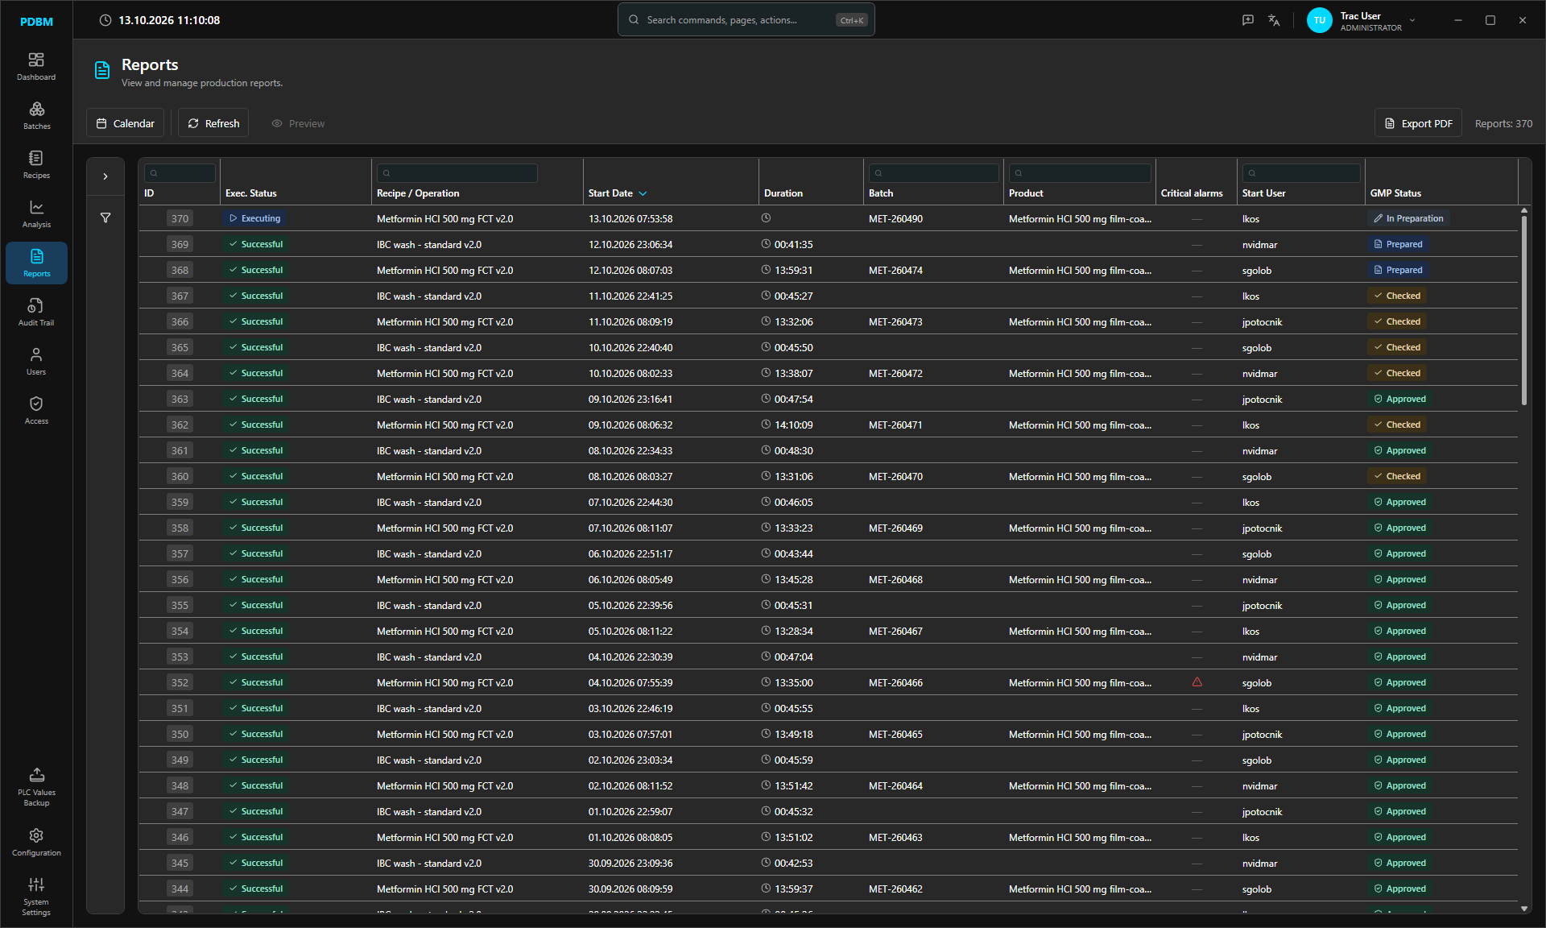Screen dimensions: 1546x928
Task: Open the Dashboard sidebar item
Action: 36,67
